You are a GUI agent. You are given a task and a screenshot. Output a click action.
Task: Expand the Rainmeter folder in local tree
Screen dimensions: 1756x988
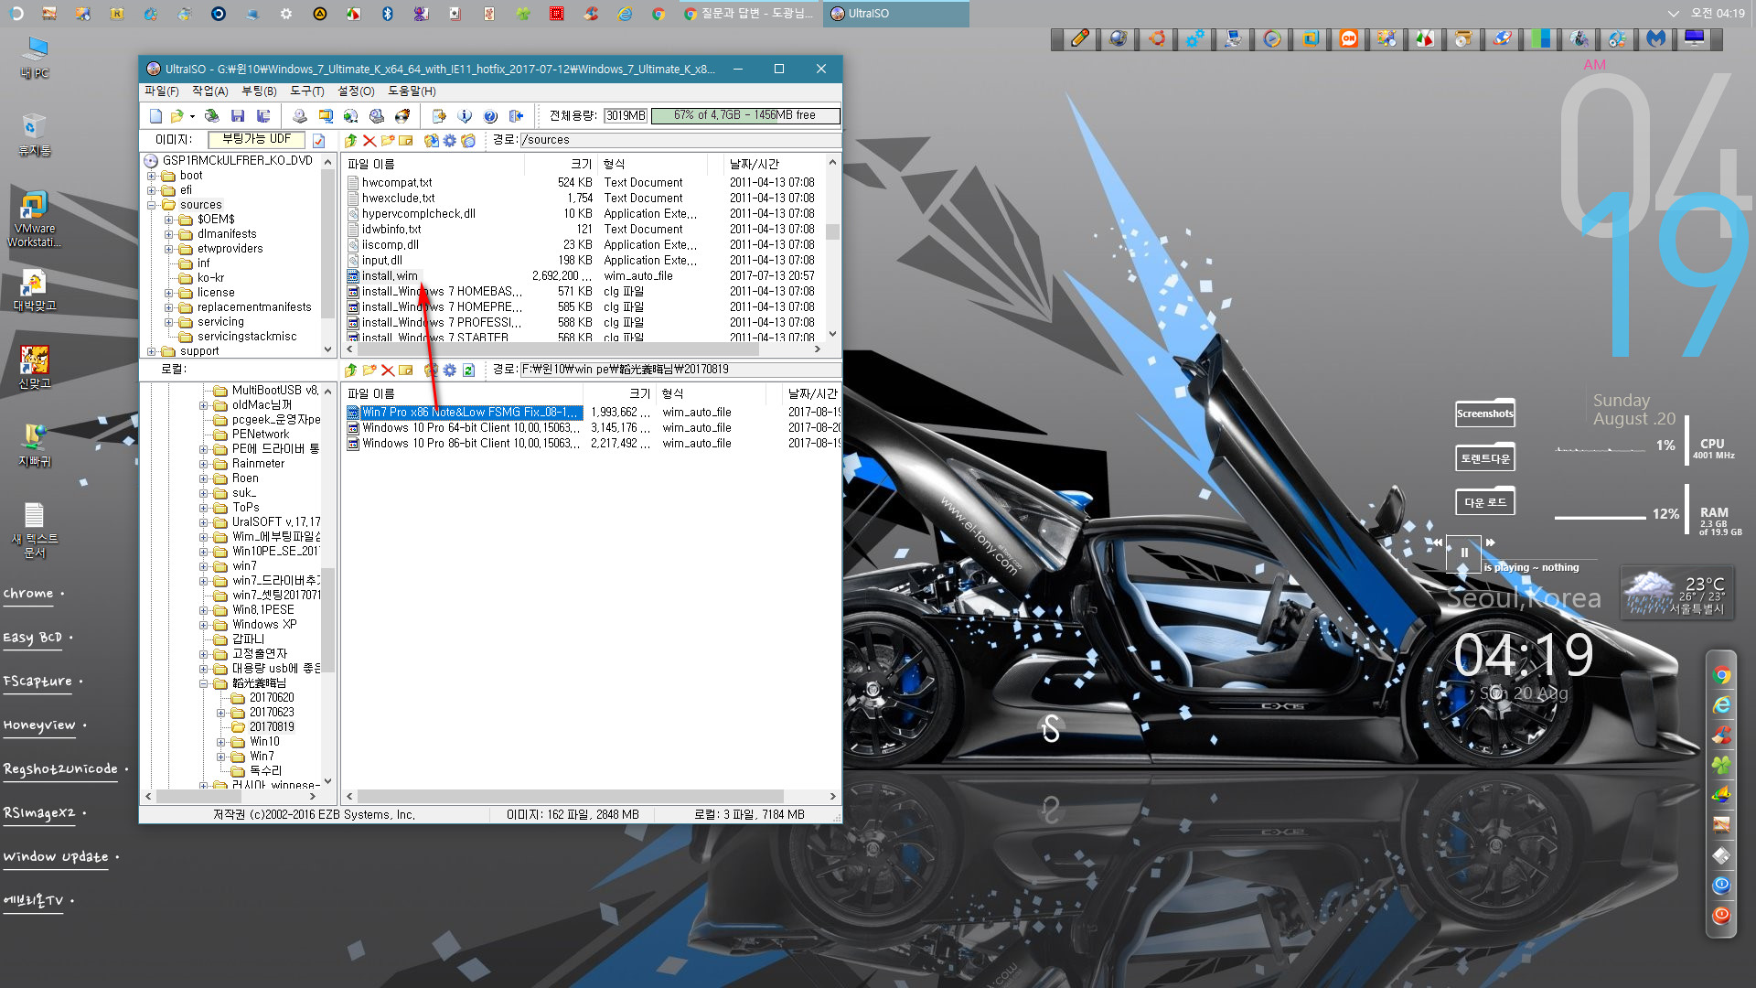point(204,464)
